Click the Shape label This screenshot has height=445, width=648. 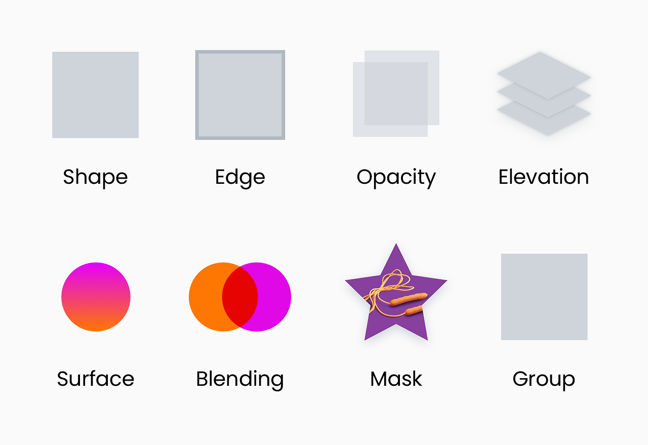(x=95, y=177)
